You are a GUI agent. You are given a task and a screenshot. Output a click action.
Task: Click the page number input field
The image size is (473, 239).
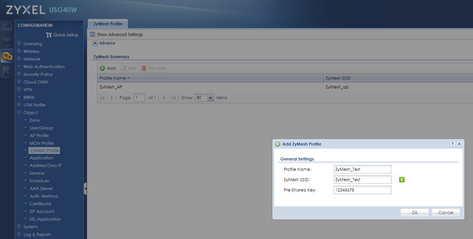[x=140, y=98]
